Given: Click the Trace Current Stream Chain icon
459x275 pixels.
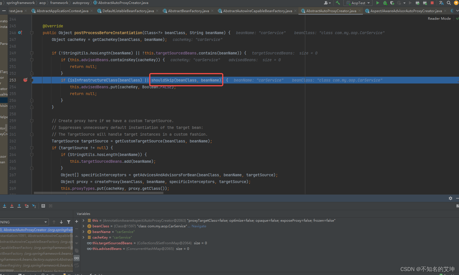Looking at the screenshot, I should pyautogui.click(x=51, y=206).
